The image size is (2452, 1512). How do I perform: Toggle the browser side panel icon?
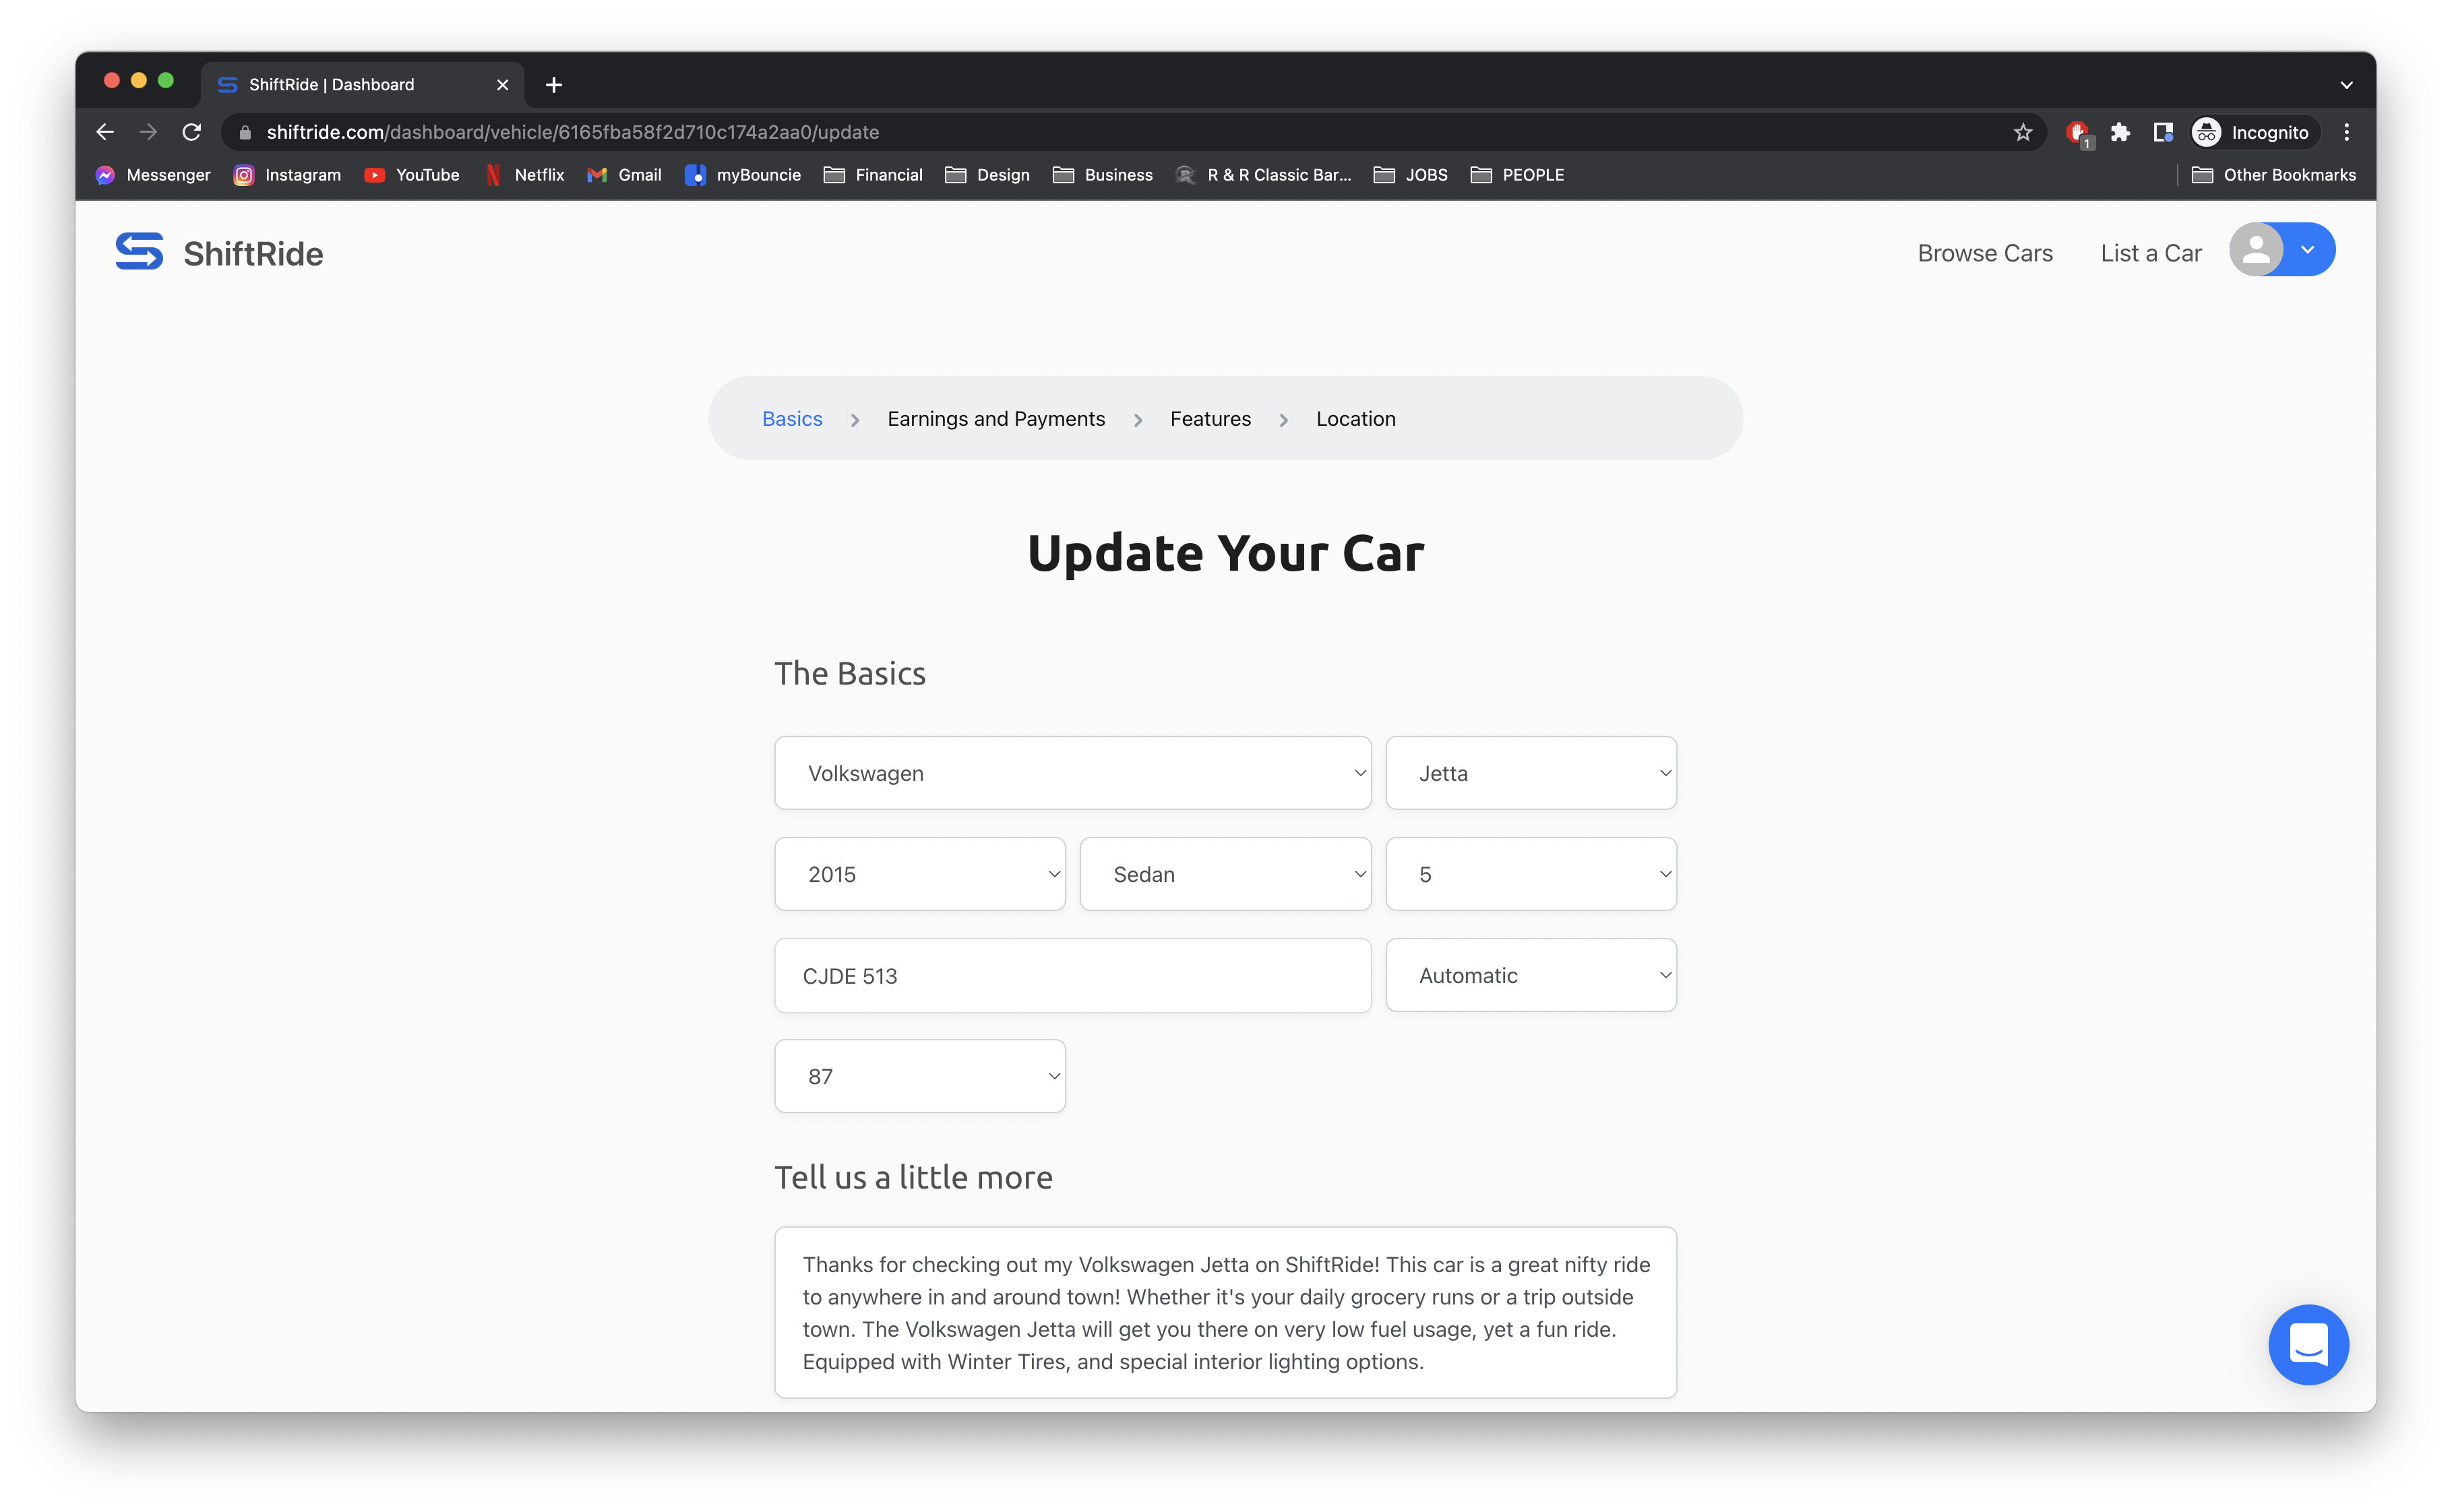click(2163, 132)
